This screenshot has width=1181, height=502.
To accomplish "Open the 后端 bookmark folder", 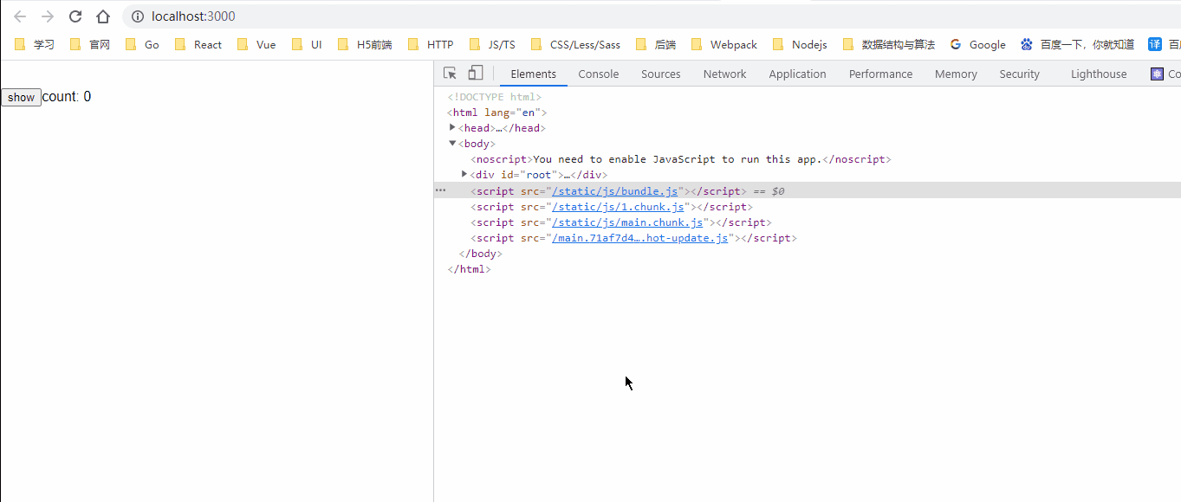I will 655,44.
